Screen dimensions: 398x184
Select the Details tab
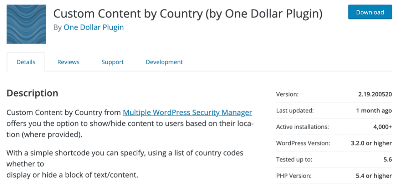(26, 62)
